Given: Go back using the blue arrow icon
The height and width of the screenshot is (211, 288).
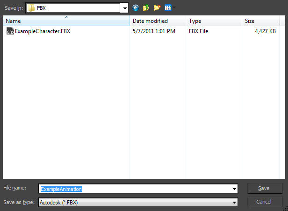Looking at the screenshot, I should click(136, 8).
